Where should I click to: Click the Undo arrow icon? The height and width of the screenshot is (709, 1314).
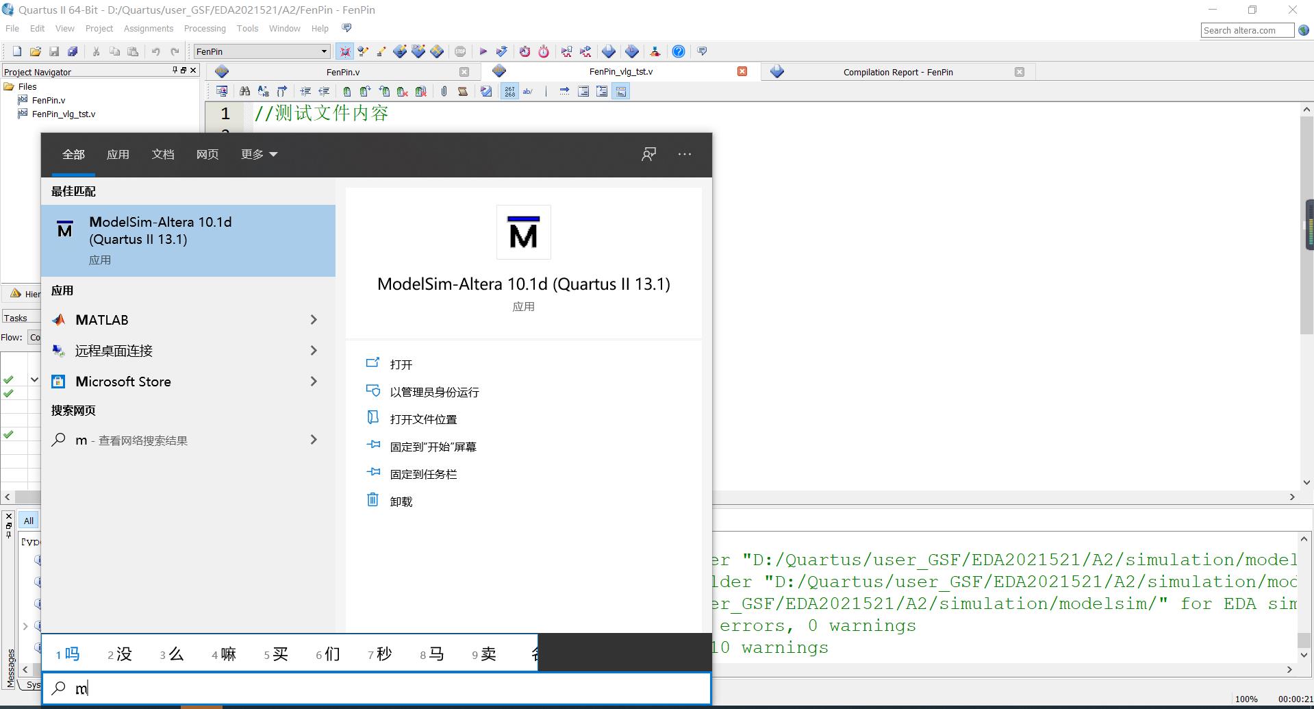coord(156,51)
